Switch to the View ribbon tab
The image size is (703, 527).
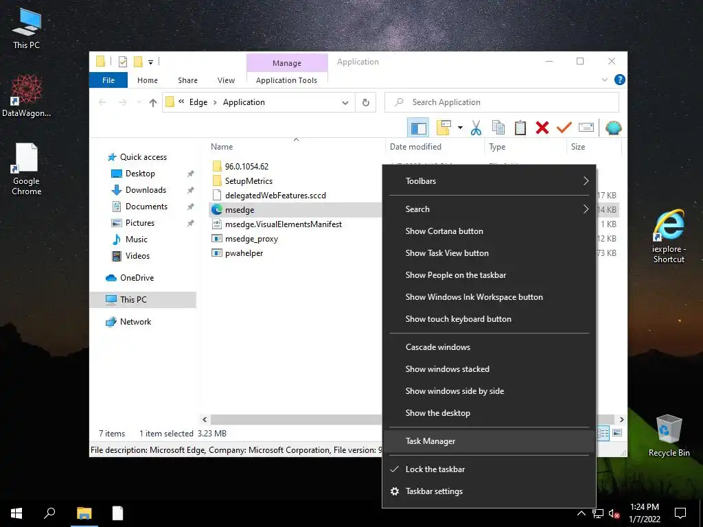tap(226, 80)
